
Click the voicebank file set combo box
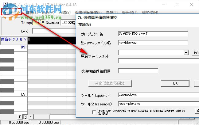pos(153,53)
